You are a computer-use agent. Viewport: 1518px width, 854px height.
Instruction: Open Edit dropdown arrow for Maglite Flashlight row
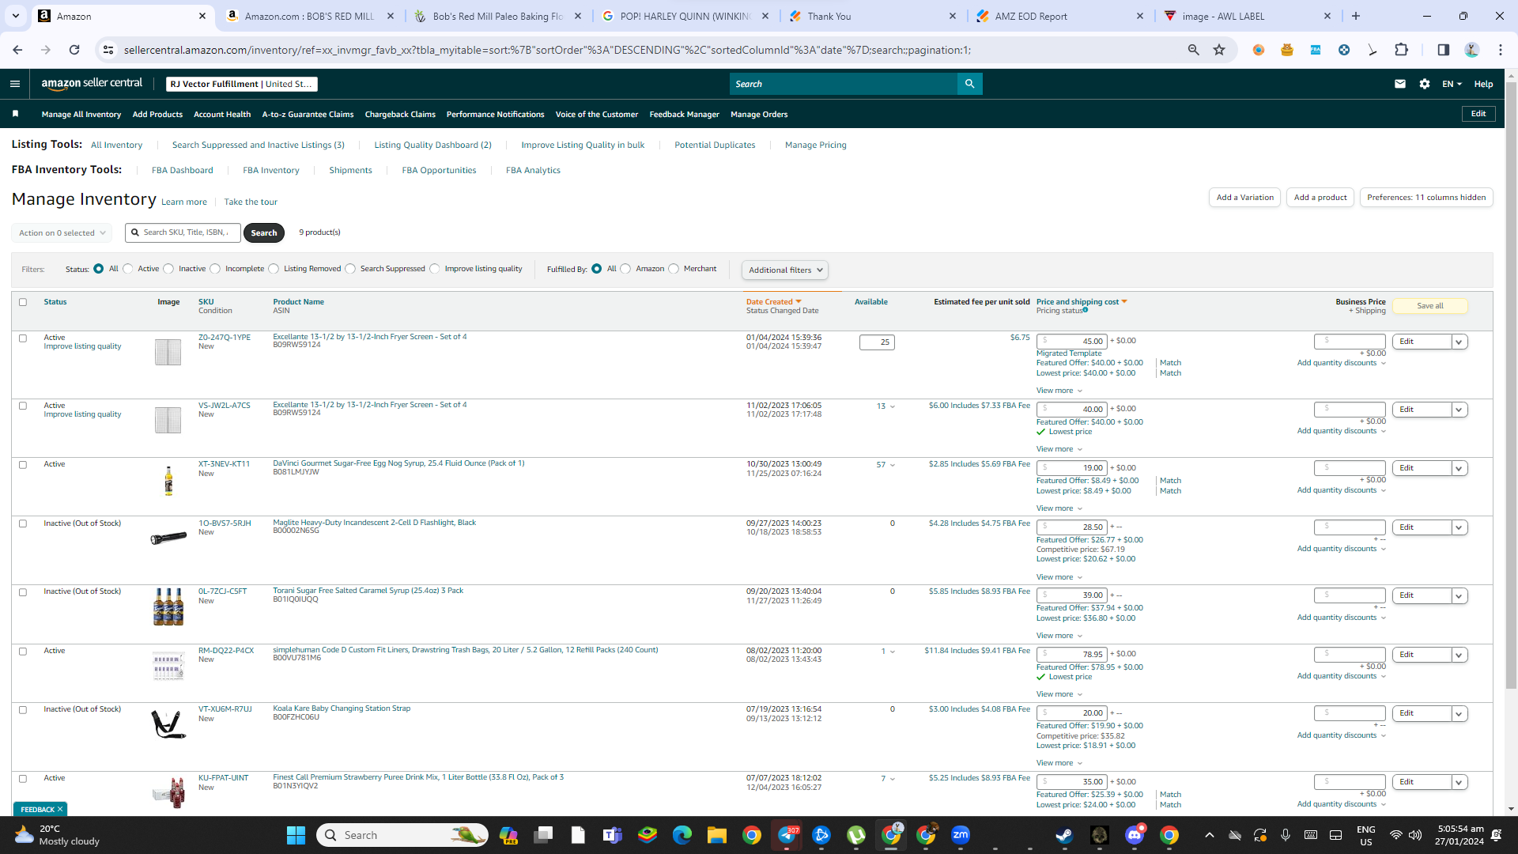click(x=1459, y=527)
